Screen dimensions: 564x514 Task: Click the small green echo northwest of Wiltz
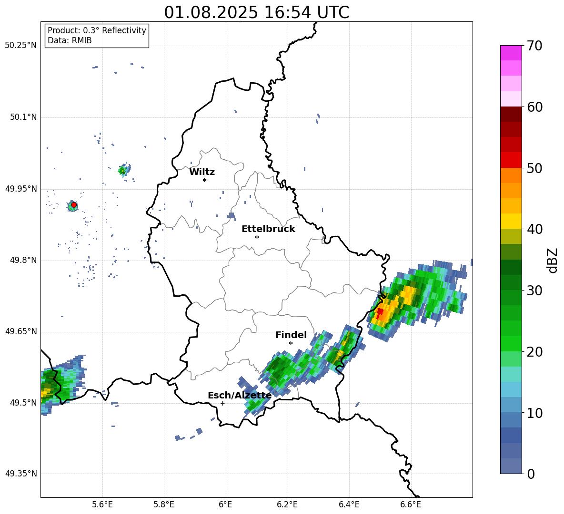click(x=124, y=170)
